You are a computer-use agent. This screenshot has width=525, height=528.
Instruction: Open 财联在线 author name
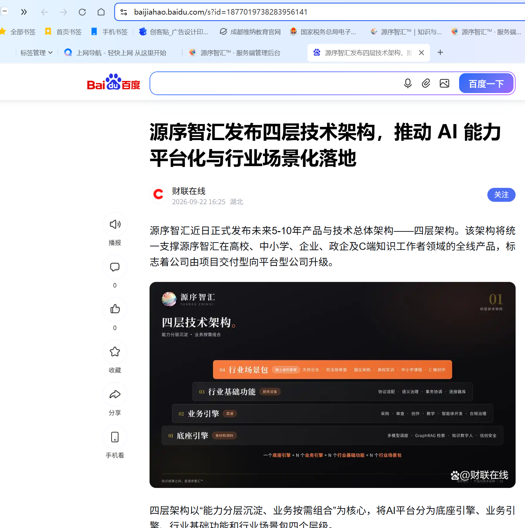(x=189, y=191)
